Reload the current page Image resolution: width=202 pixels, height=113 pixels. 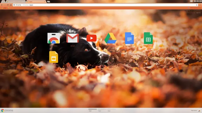pyautogui.click(x=8, y=5)
